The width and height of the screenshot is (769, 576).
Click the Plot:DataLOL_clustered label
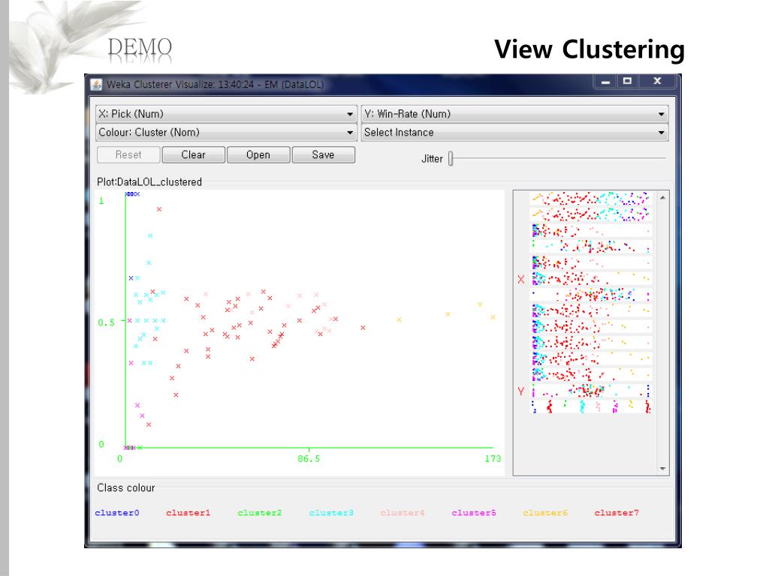[149, 182]
